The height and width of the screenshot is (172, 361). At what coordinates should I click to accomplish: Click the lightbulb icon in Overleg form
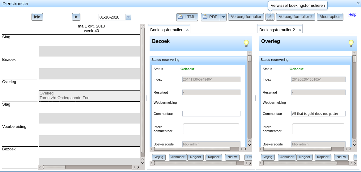point(351,43)
